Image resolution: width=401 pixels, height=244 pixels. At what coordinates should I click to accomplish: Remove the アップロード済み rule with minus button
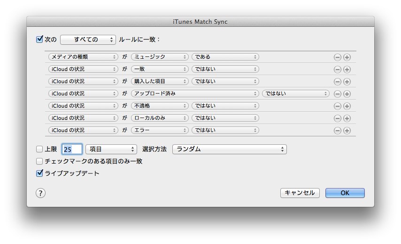click(338, 94)
